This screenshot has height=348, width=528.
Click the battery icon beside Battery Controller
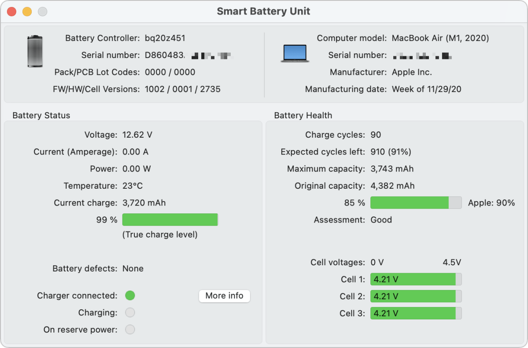(x=35, y=51)
